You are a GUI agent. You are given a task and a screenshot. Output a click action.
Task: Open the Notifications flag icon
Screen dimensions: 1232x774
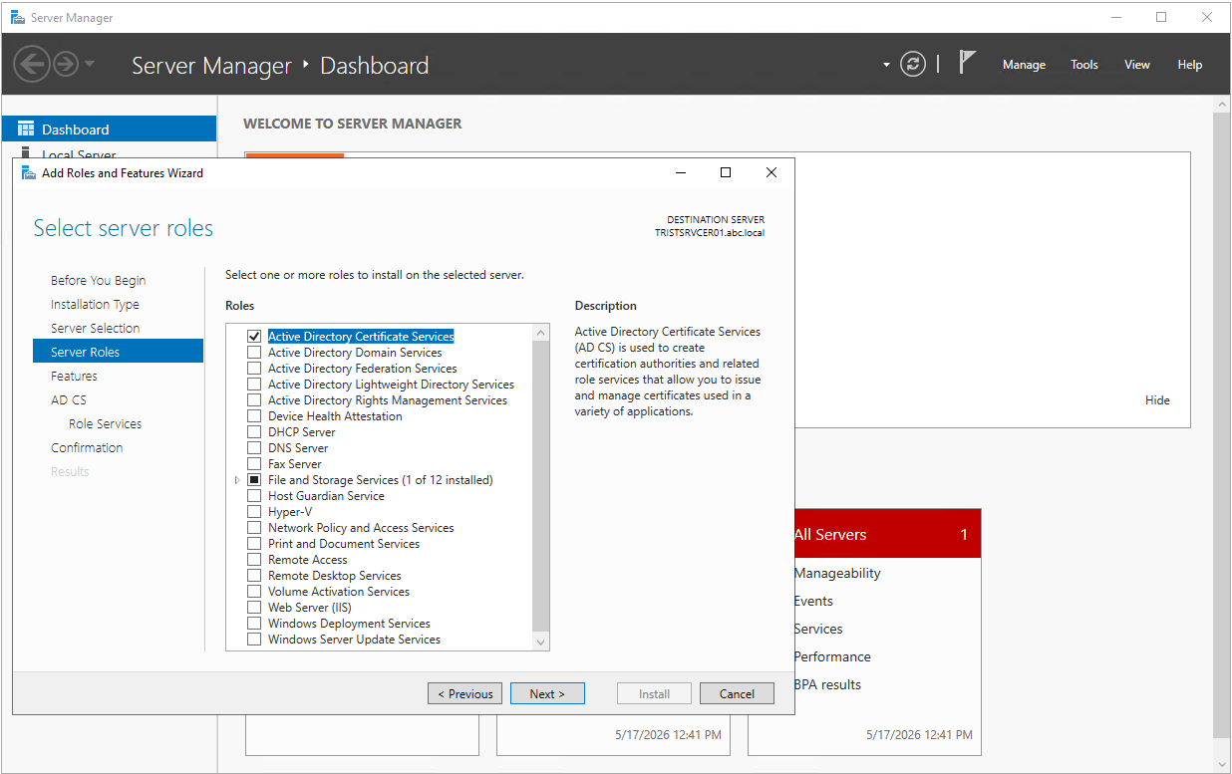tap(967, 62)
